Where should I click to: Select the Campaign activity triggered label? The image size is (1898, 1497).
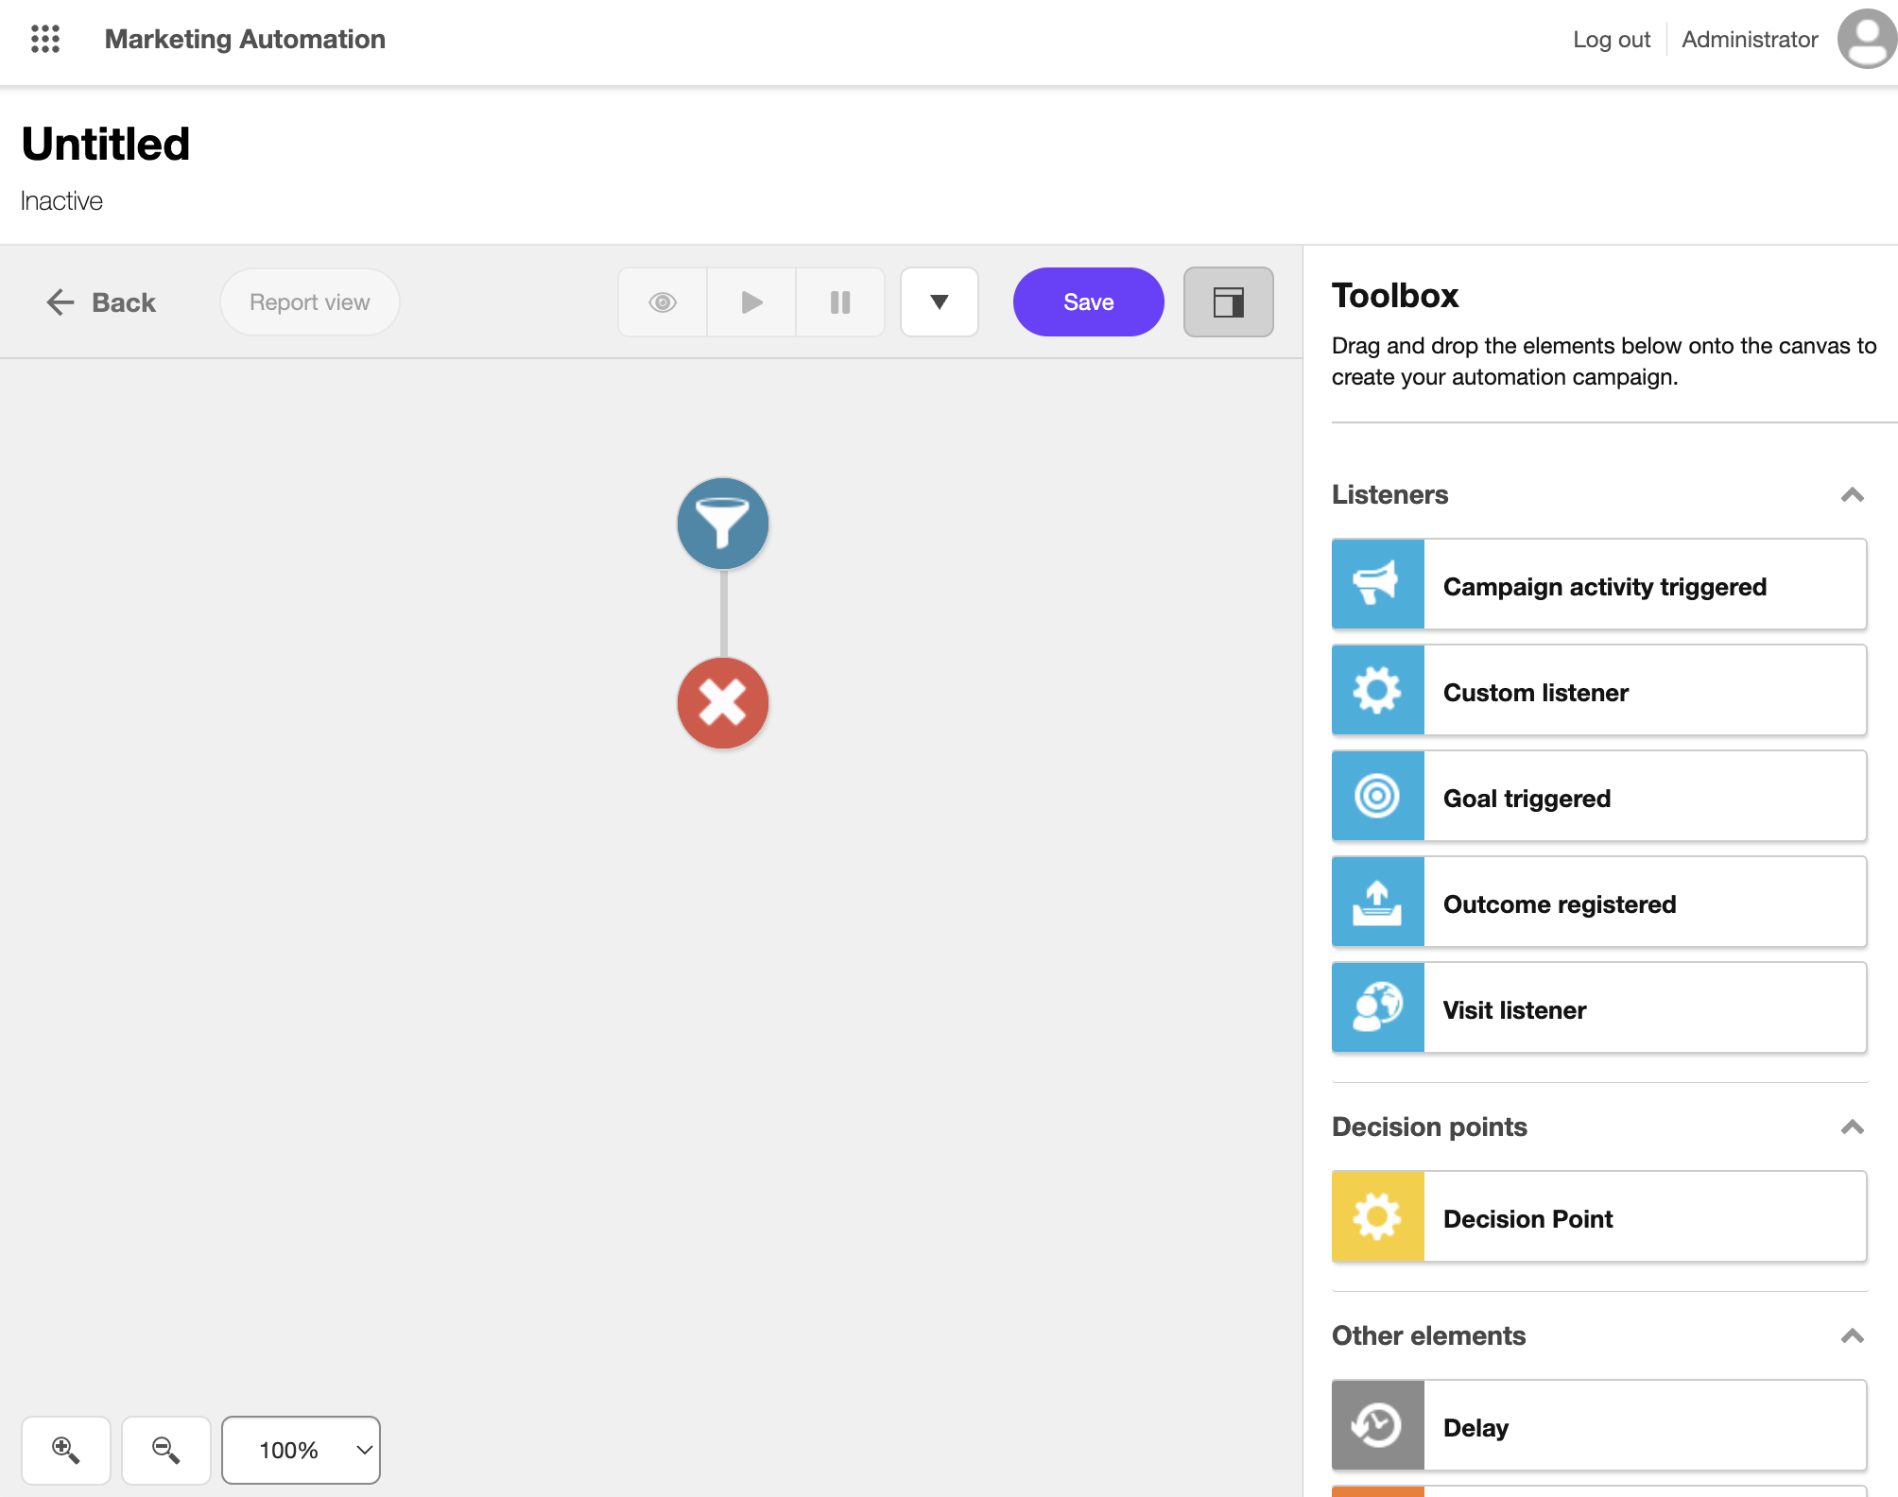click(x=1605, y=587)
